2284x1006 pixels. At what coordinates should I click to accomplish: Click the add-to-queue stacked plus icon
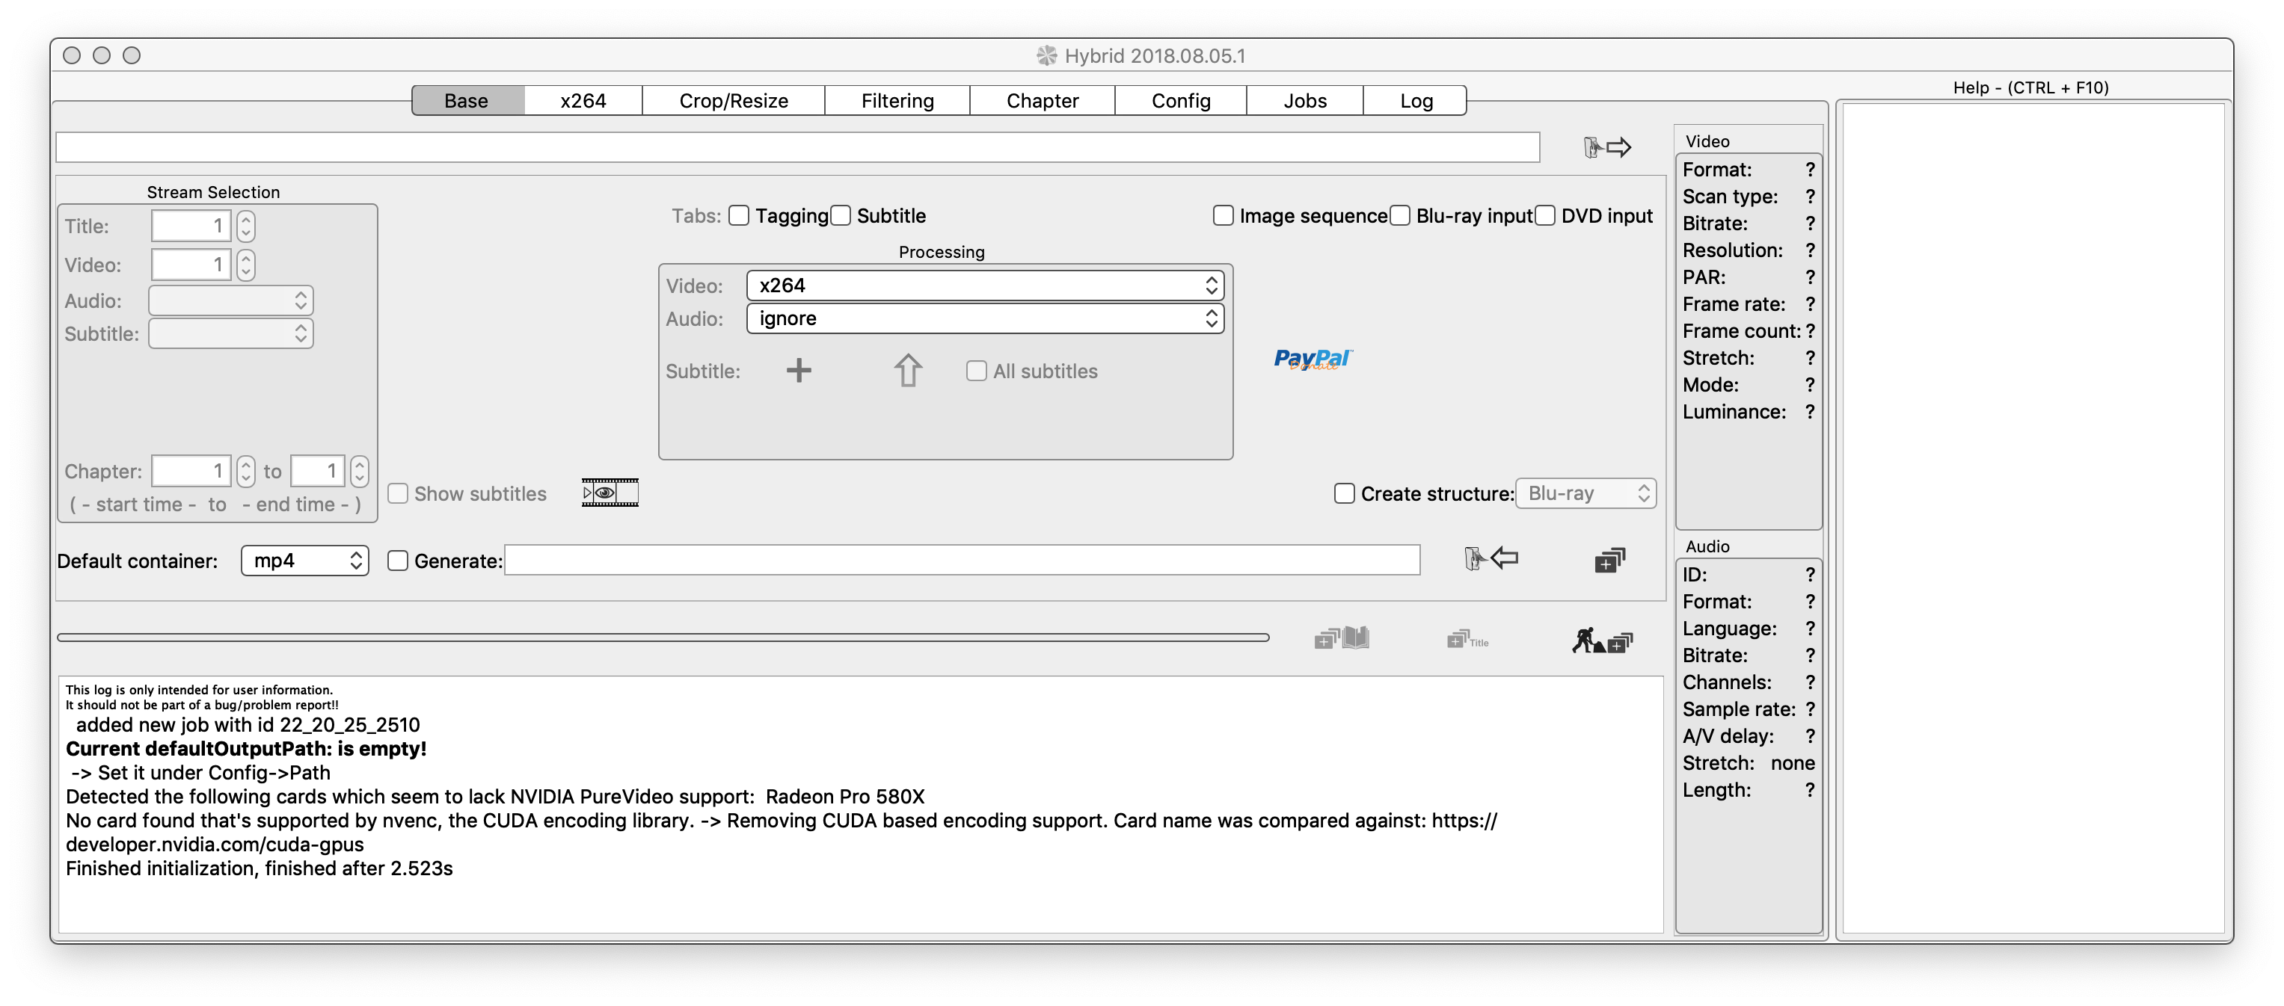(1609, 560)
